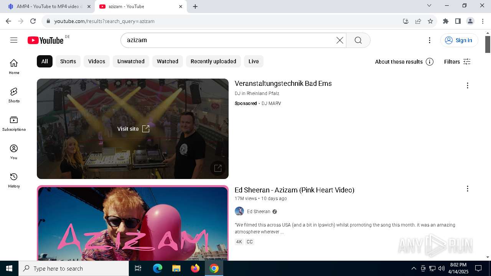Open volume control in system tray
Viewport: 491px width, 276px height.
click(x=441, y=268)
